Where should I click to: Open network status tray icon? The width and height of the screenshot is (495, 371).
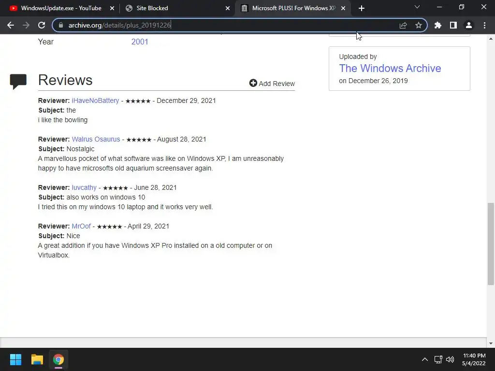[x=438, y=359]
